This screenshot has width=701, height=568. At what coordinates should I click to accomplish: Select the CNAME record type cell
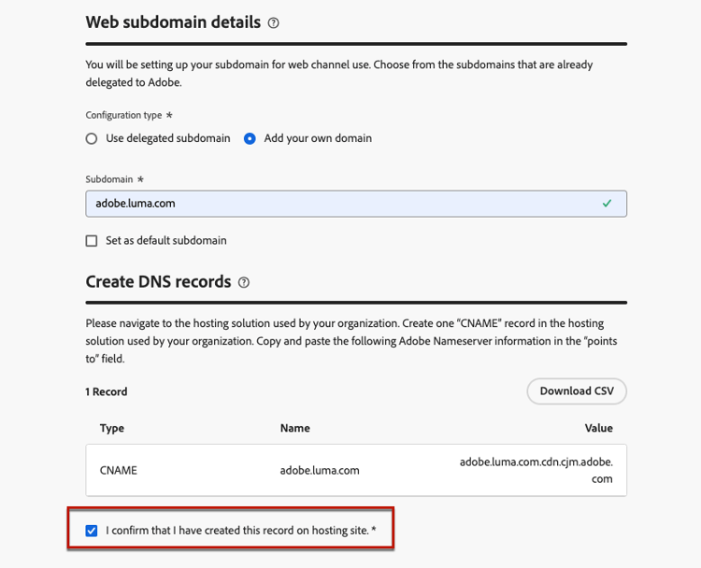[119, 470]
